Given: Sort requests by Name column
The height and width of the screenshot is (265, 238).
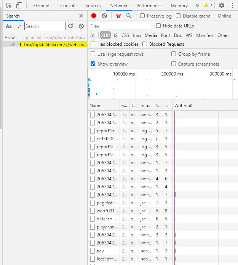Looking at the screenshot, I should pyautogui.click(x=104, y=106).
